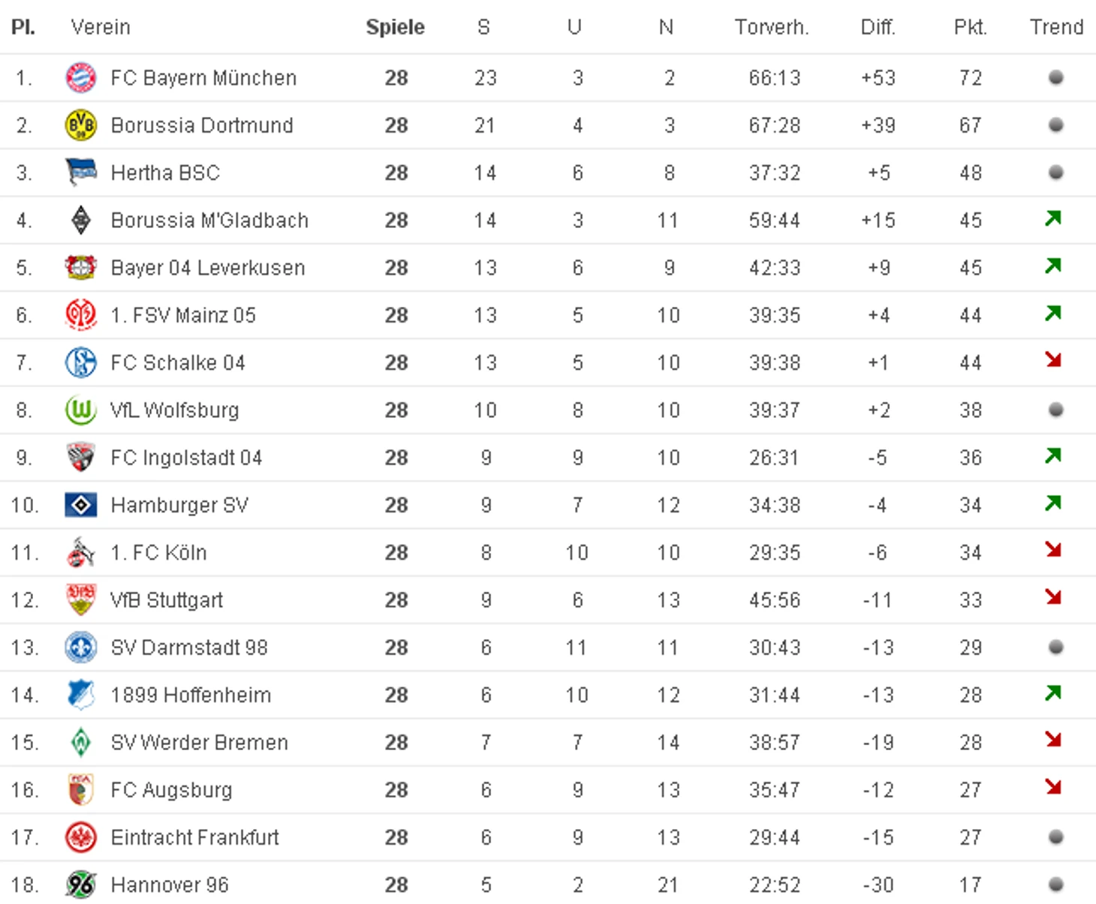Click the SV Werder Bremen diamond logo
This screenshot has height=904, width=1096.
pos(81,742)
